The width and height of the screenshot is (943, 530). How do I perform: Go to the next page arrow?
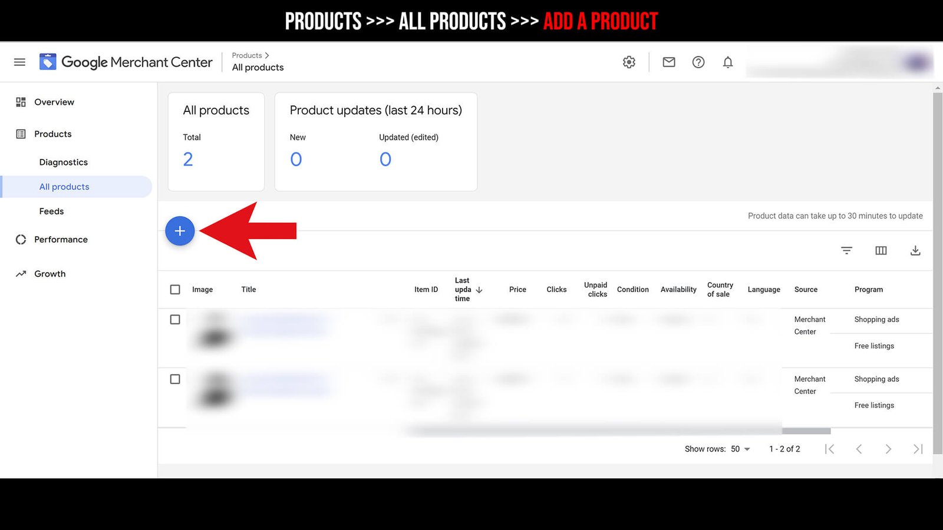888,449
